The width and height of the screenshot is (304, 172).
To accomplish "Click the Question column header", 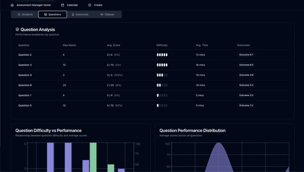I will coord(24,45).
